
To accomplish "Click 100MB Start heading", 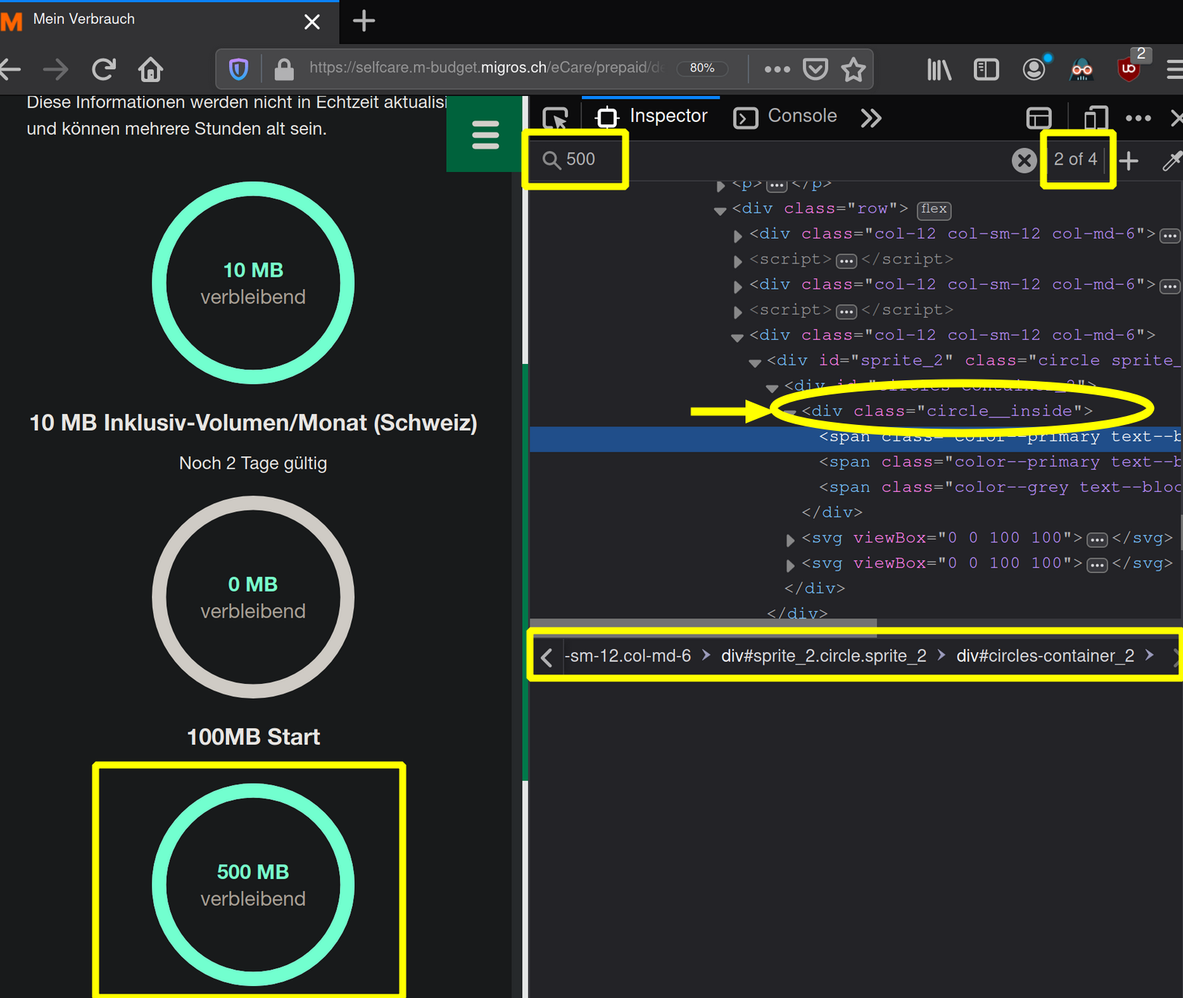I will pos(253,737).
